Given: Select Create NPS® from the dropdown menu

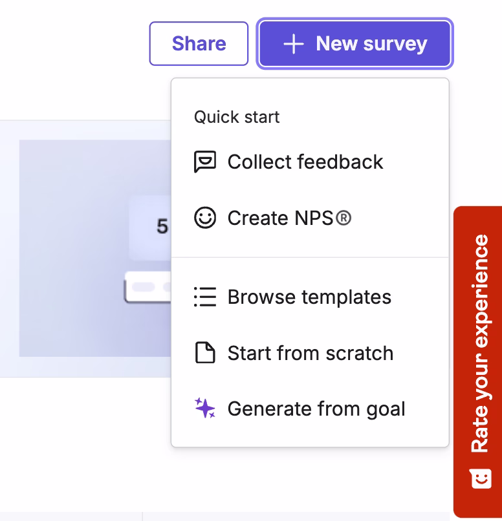Looking at the screenshot, I should point(289,218).
